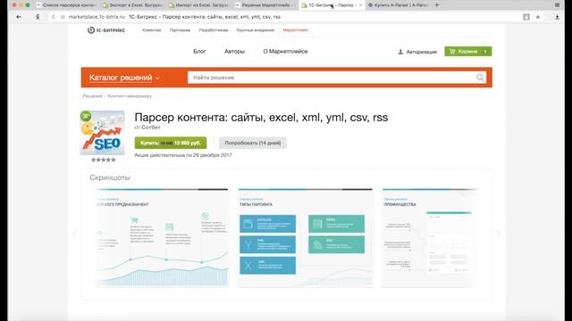572x321 pixels.
Task: Click 'Попробовать (14 дней)' button
Action: (x=252, y=143)
